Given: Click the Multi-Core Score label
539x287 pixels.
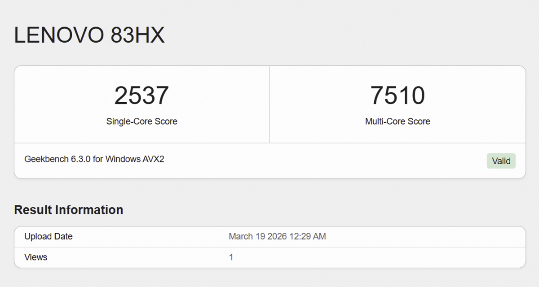Looking at the screenshot, I should pos(397,121).
